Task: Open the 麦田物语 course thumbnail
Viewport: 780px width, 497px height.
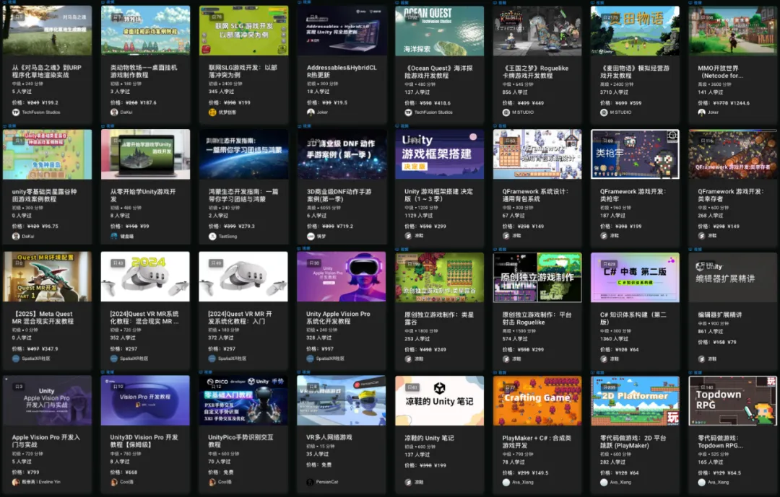Action: (x=635, y=30)
